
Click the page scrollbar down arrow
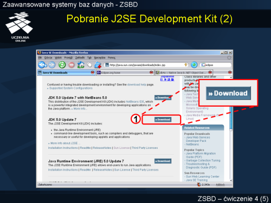(x=231, y=180)
